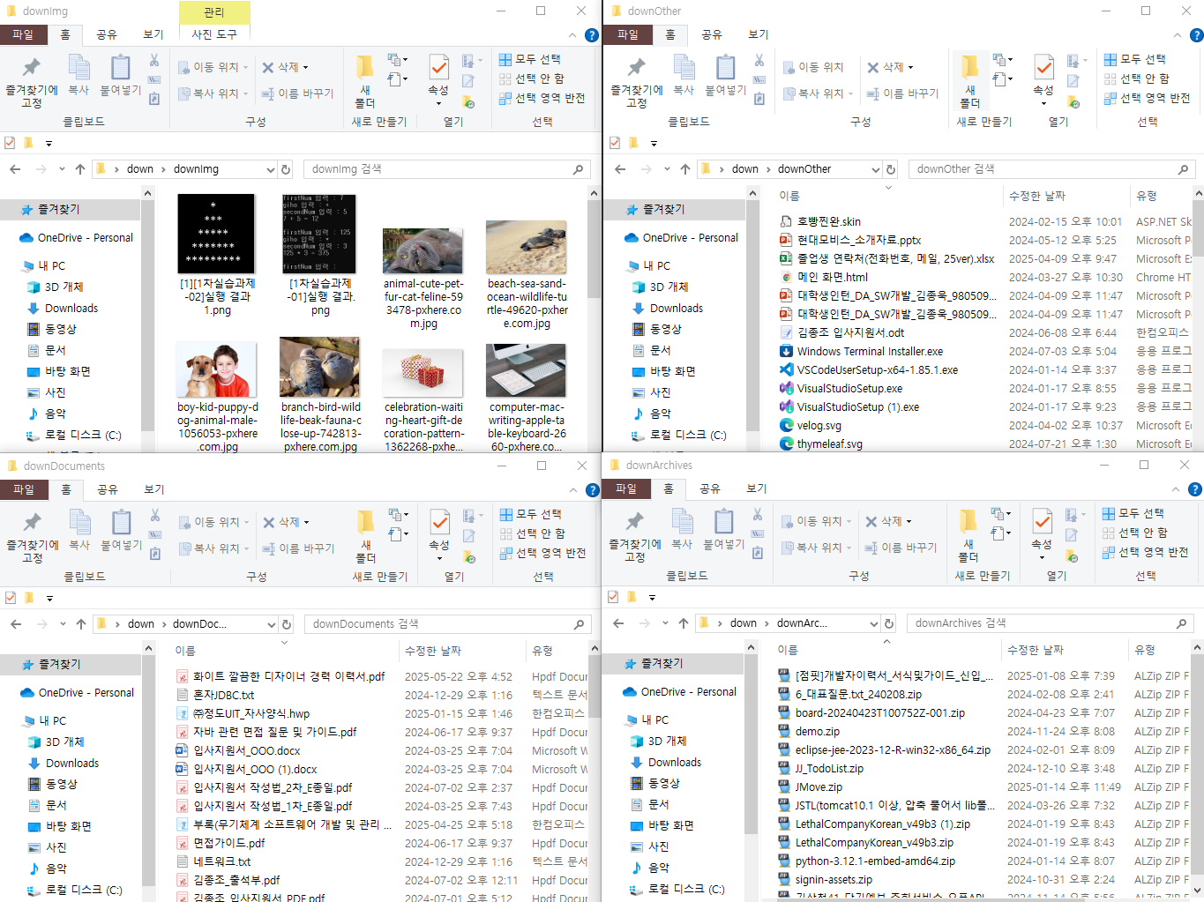
Task: Click 속성 checkmark icon in downImg window
Action: click(x=438, y=67)
